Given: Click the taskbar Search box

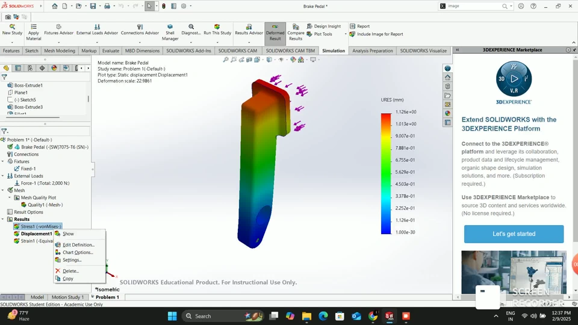Looking at the screenshot, I should pyautogui.click(x=223, y=316).
